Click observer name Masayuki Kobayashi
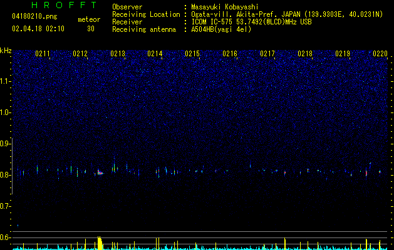 (225, 7)
